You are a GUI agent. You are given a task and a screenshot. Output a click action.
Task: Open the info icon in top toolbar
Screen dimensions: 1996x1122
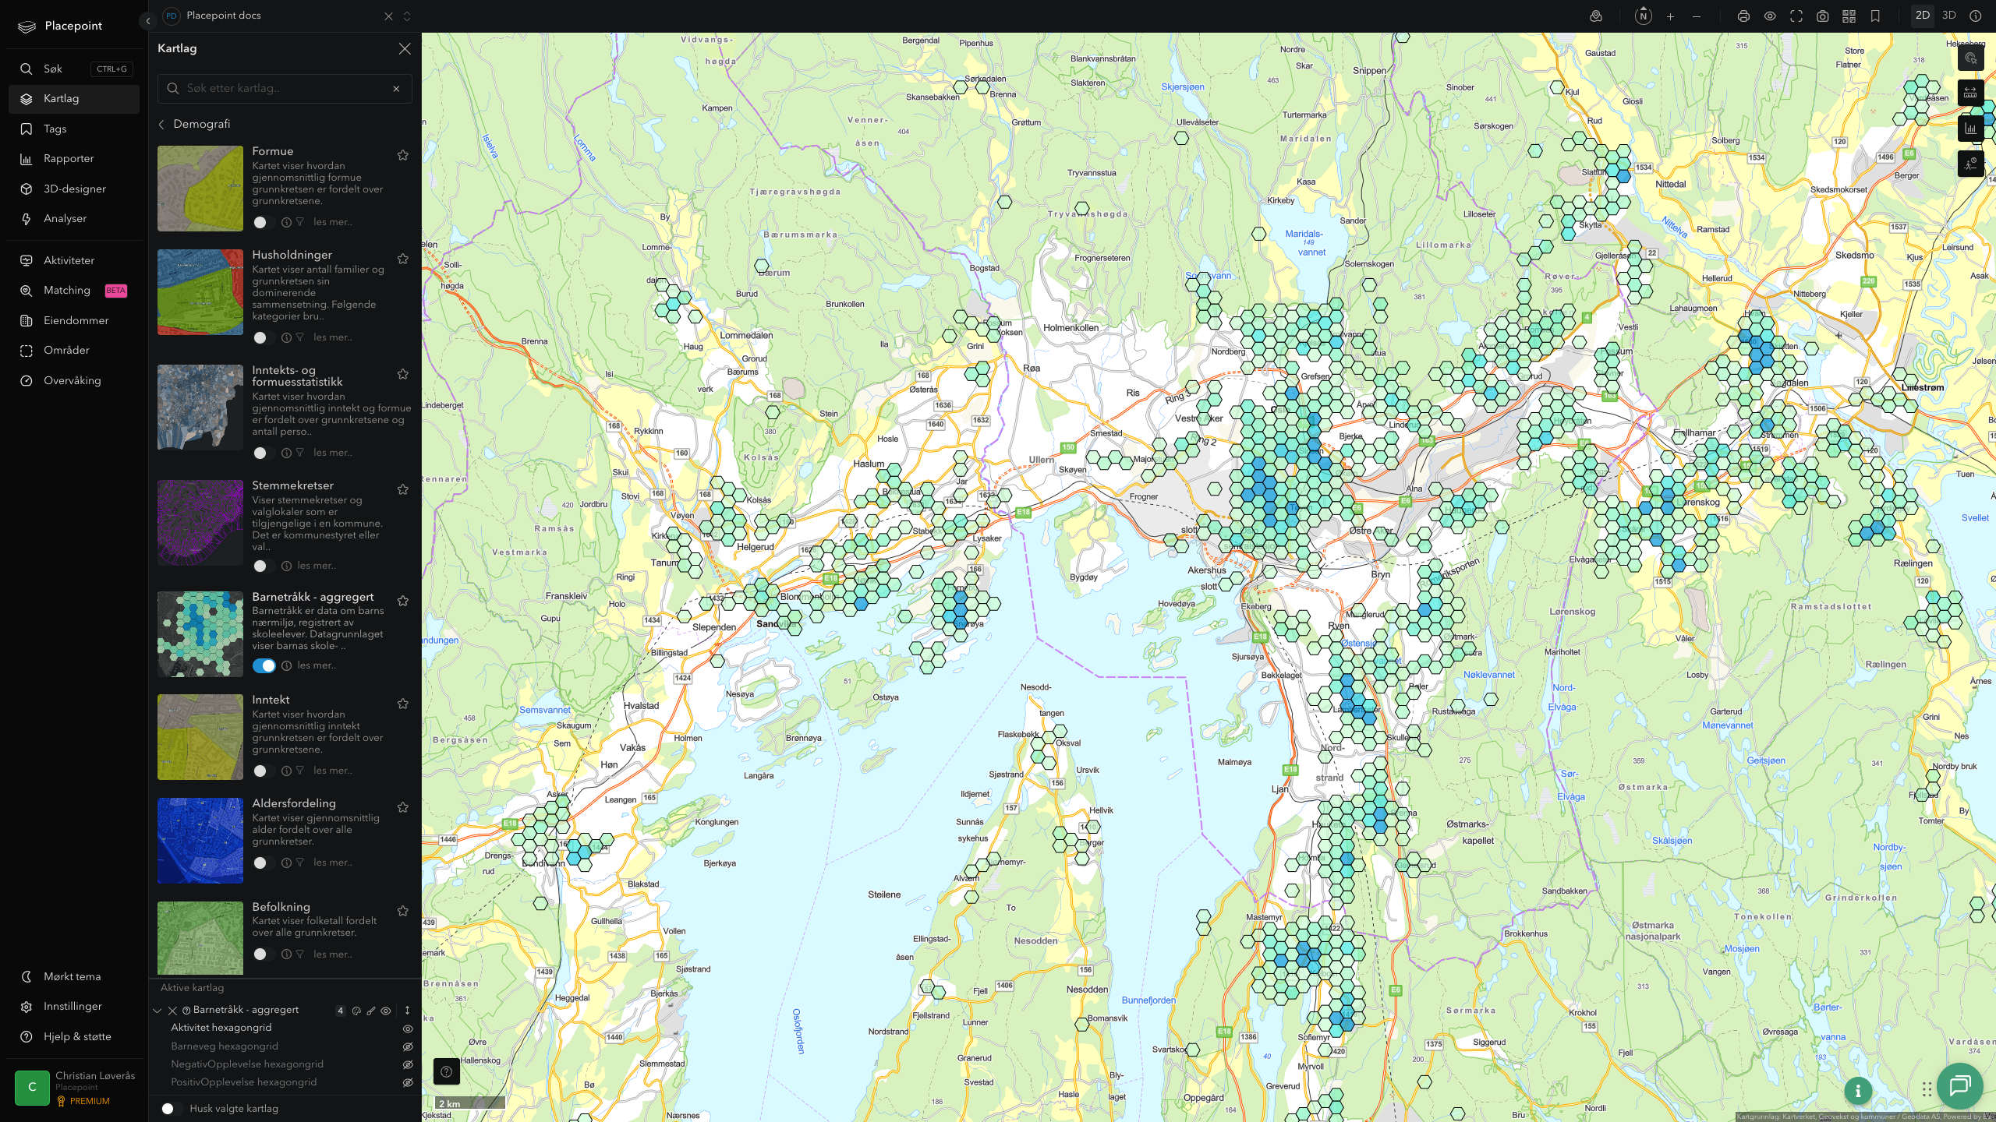1976,16
